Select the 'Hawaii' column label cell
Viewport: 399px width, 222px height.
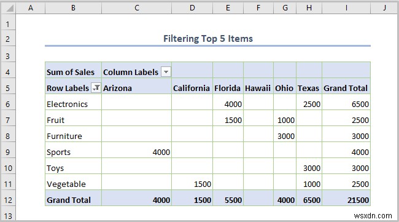coord(258,86)
